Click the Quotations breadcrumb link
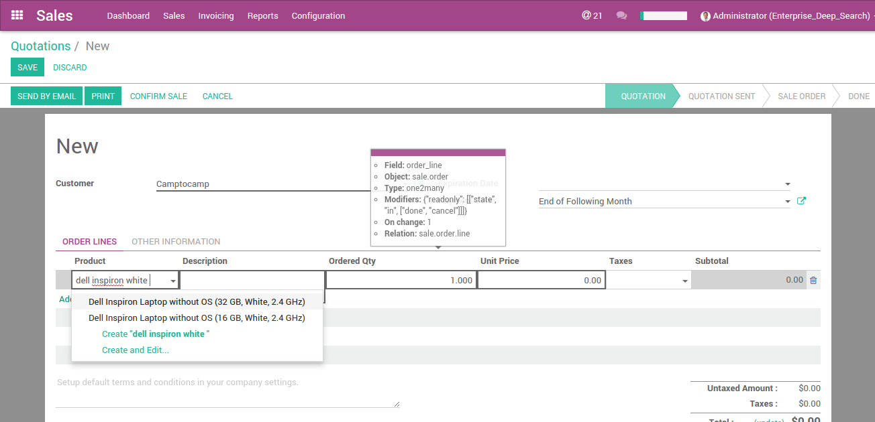The image size is (875, 422). click(x=41, y=46)
